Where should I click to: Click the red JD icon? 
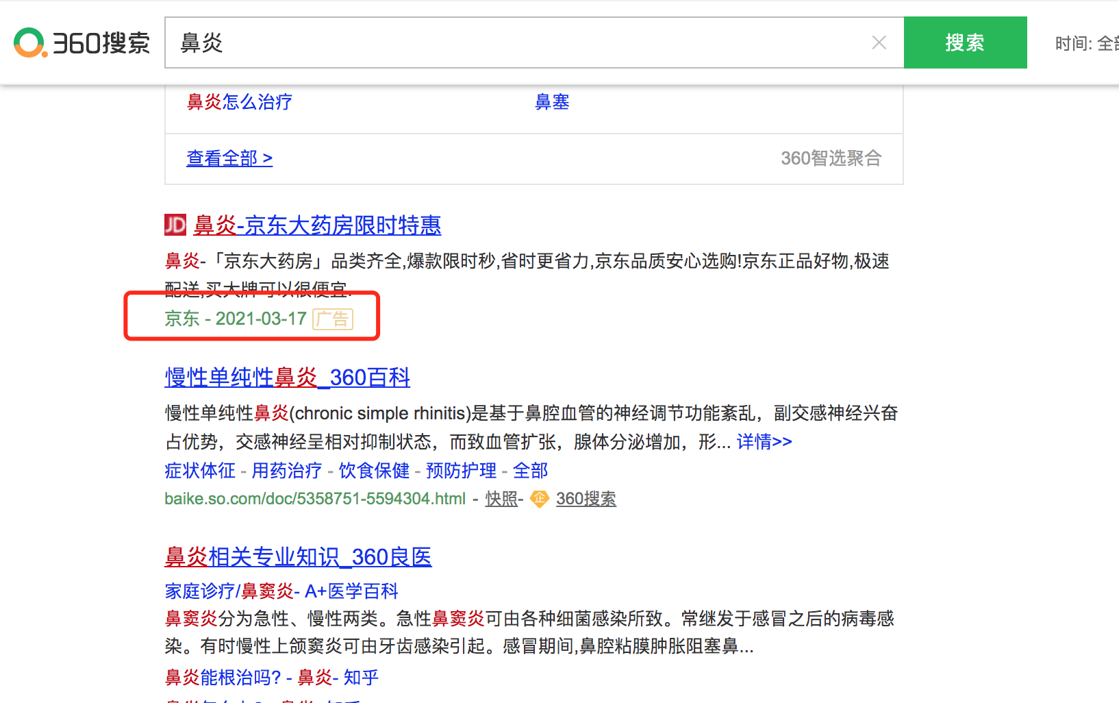click(x=175, y=225)
